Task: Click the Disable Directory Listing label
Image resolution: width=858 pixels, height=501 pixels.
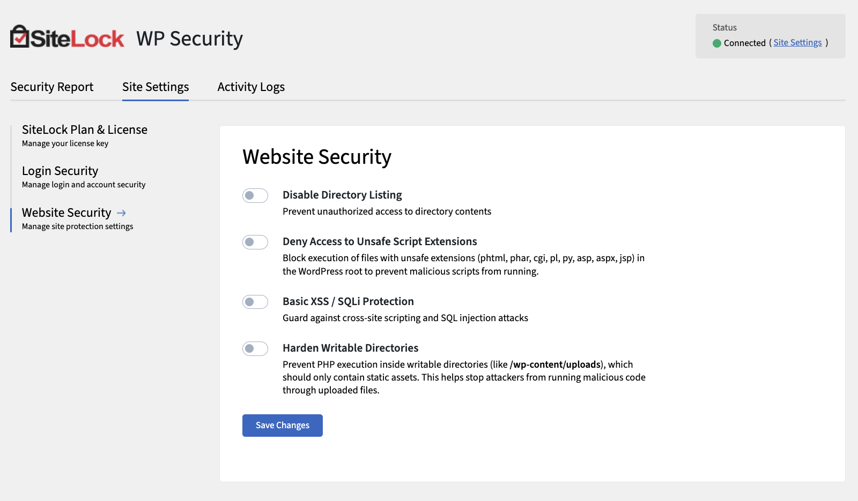Action: 342,195
